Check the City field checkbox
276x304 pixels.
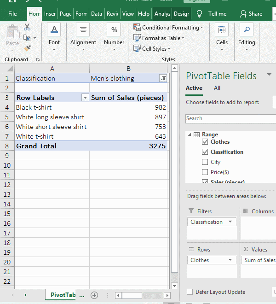[205, 162]
